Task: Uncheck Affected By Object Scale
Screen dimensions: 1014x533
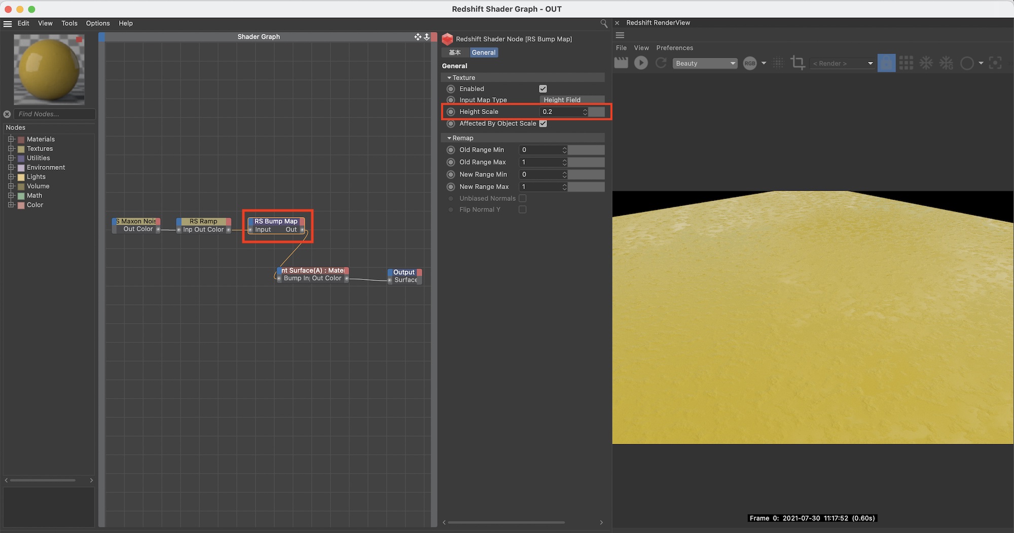Action: [x=543, y=124]
